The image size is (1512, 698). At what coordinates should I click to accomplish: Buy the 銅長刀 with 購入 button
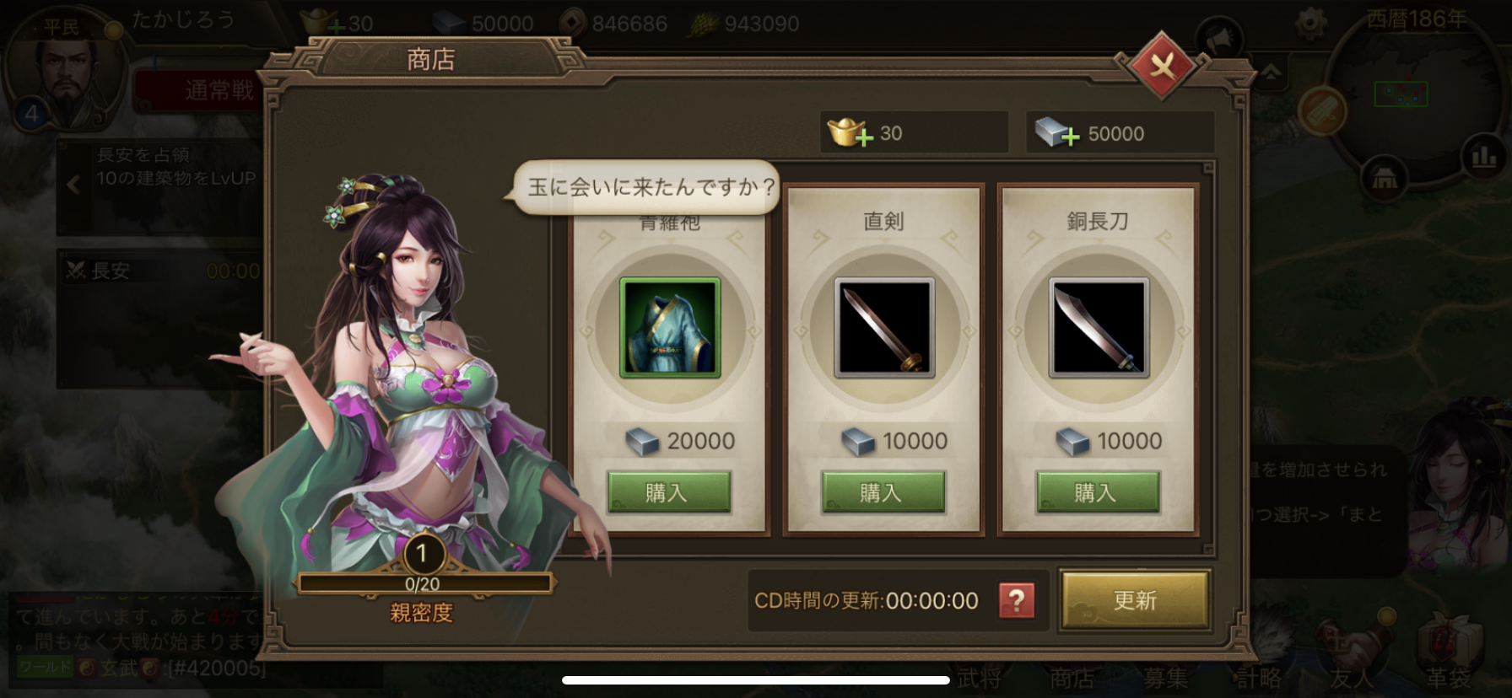pos(1098,492)
